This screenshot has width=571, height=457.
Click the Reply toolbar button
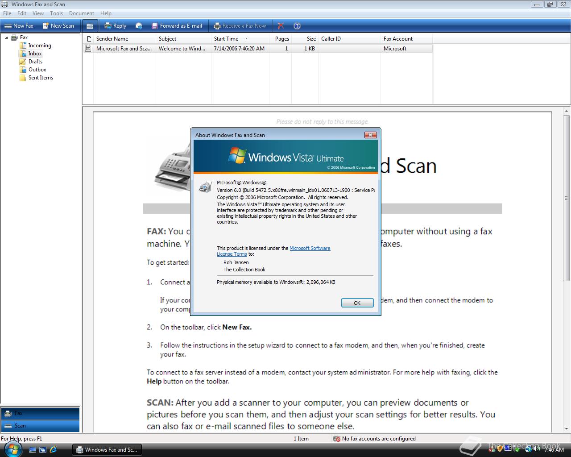point(115,26)
